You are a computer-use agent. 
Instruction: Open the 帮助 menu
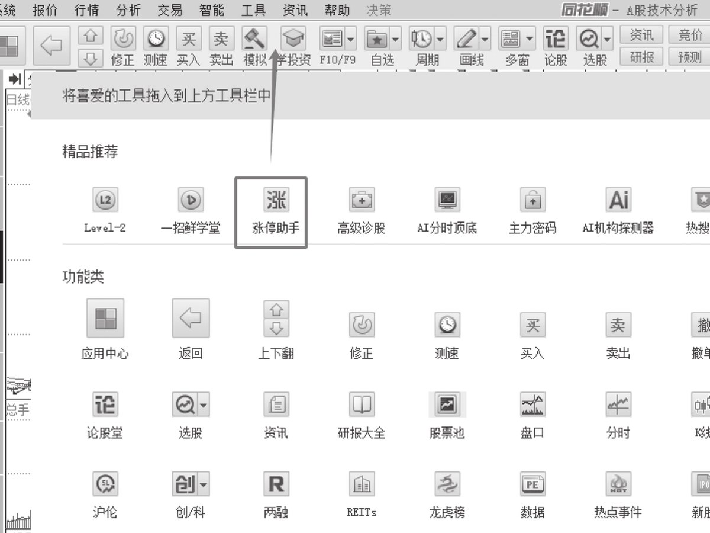click(x=337, y=10)
